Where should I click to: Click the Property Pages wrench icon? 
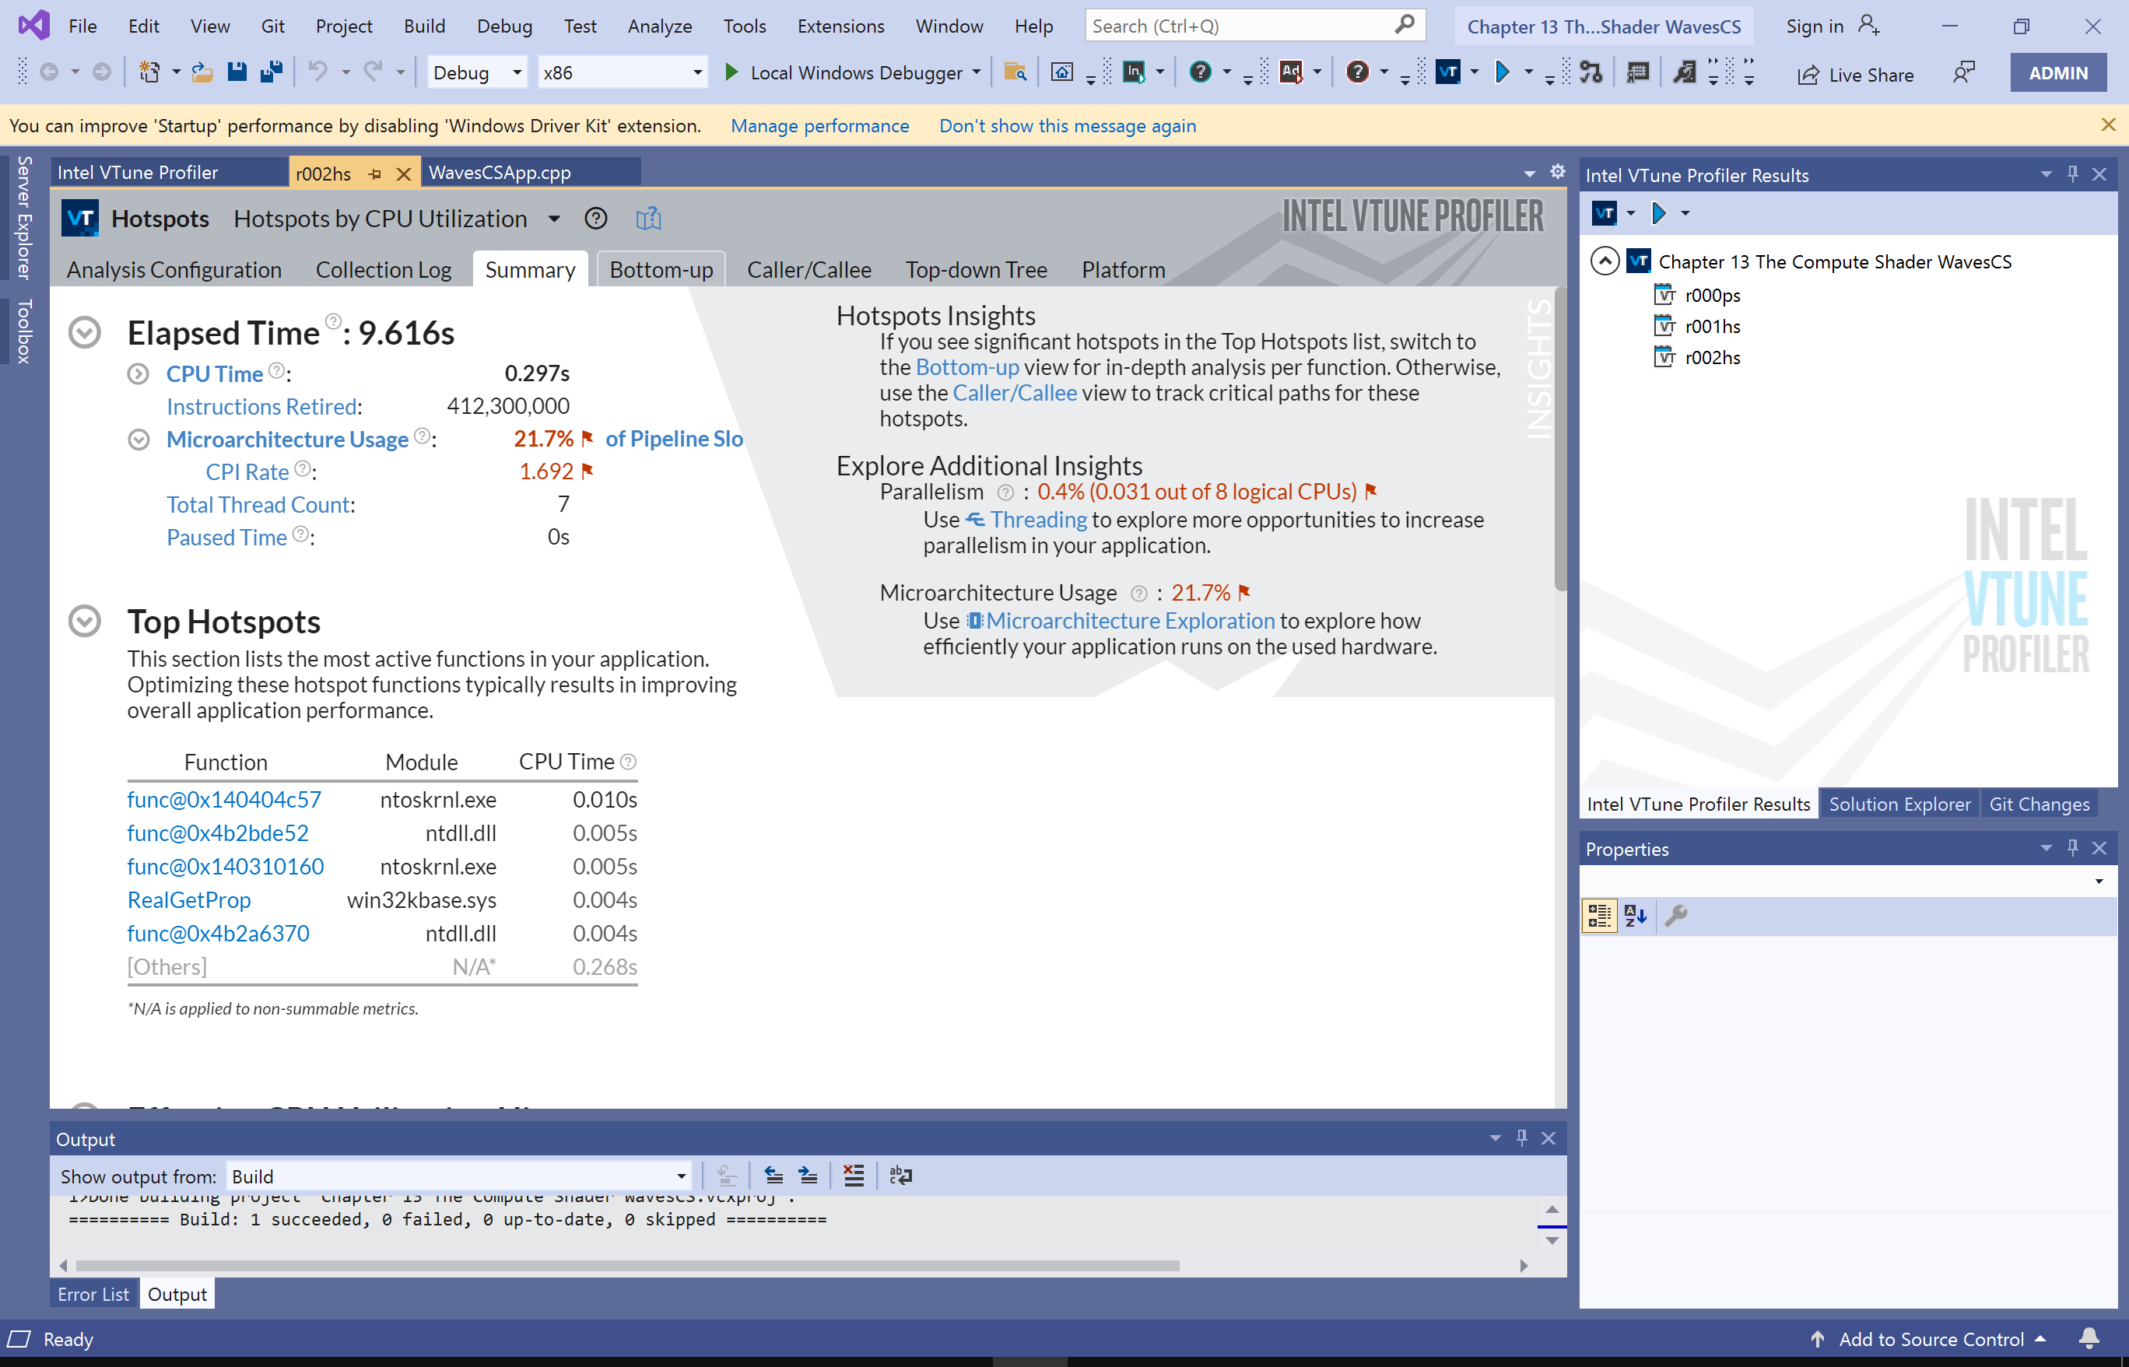pyautogui.click(x=1675, y=915)
